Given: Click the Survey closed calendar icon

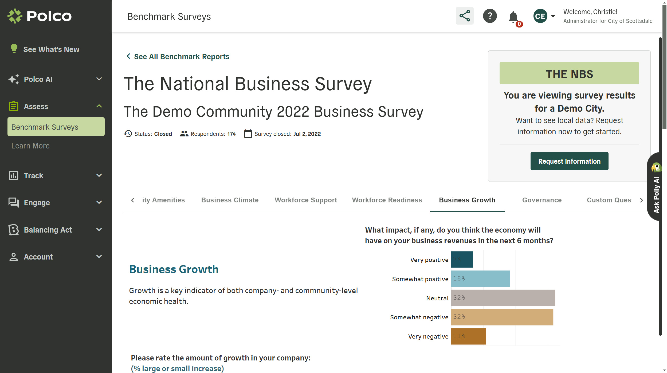Looking at the screenshot, I should point(248,134).
